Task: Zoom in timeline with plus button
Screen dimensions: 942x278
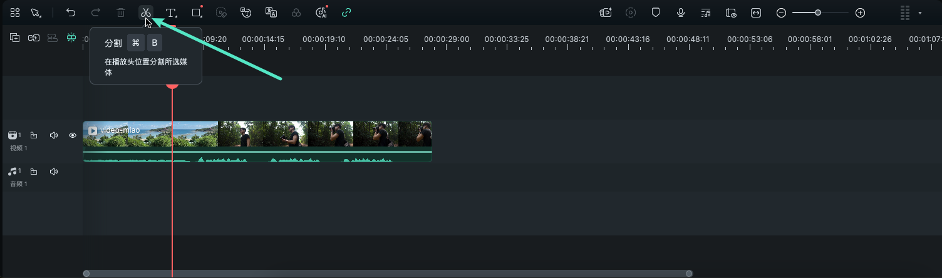Action: pos(861,13)
